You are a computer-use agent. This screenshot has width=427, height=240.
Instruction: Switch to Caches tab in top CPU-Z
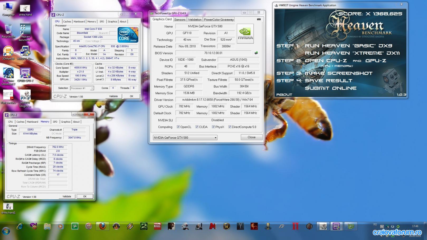point(67,22)
